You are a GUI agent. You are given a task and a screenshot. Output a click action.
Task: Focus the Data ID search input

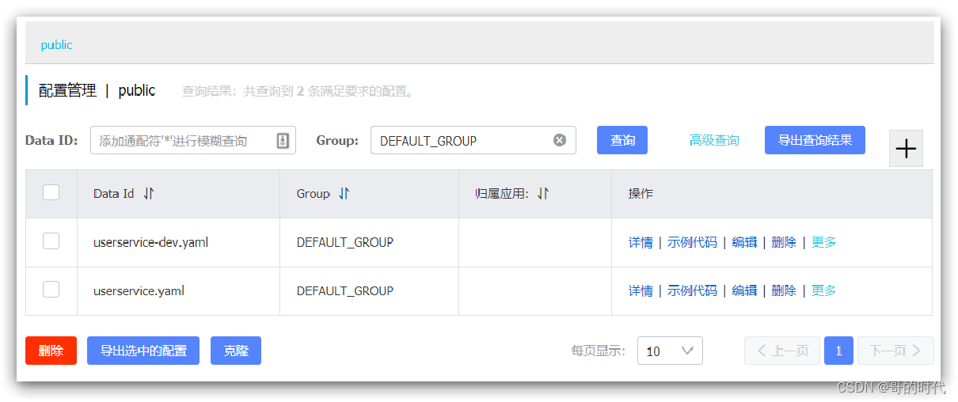182,141
